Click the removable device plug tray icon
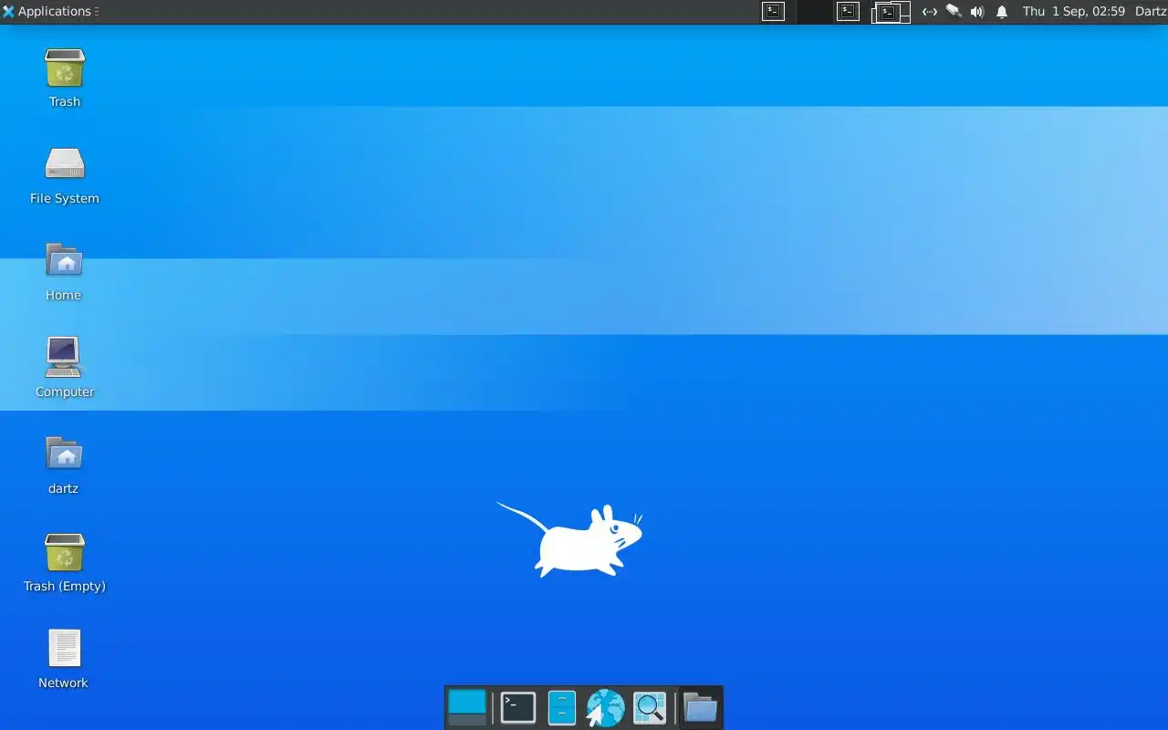Screen dimensions: 1168x730 coord(954,12)
